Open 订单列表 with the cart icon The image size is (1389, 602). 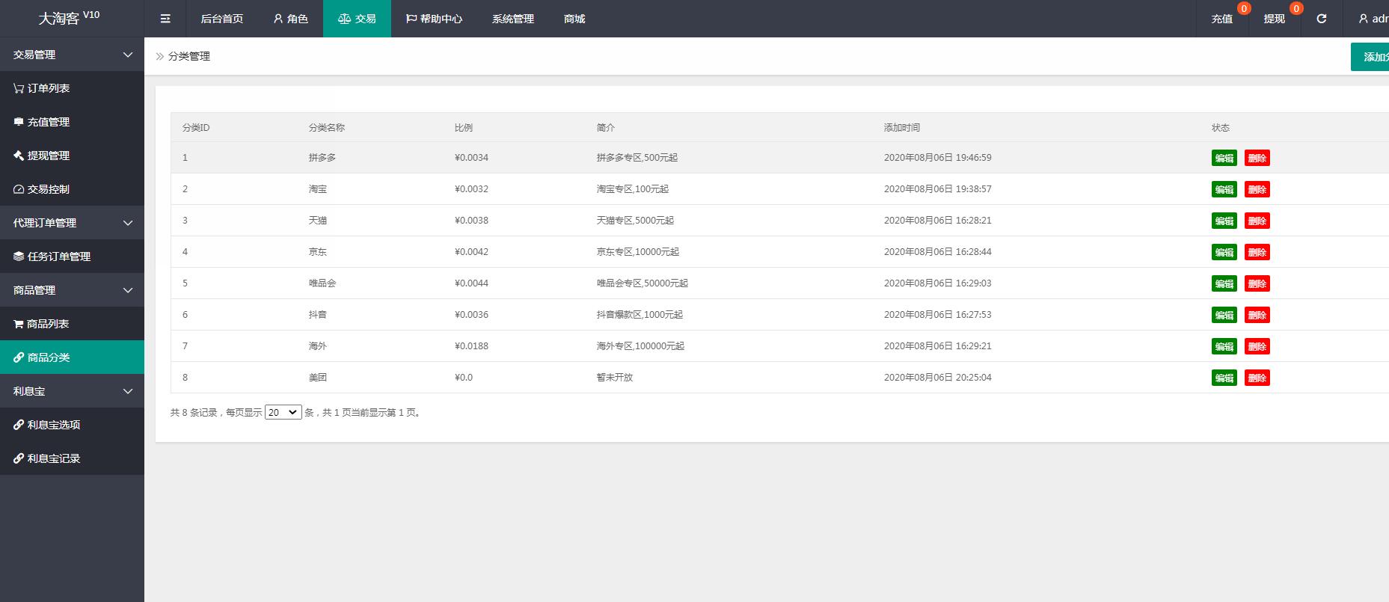pos(48,88)
